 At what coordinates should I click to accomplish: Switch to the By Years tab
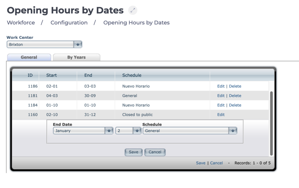[77, 57]
